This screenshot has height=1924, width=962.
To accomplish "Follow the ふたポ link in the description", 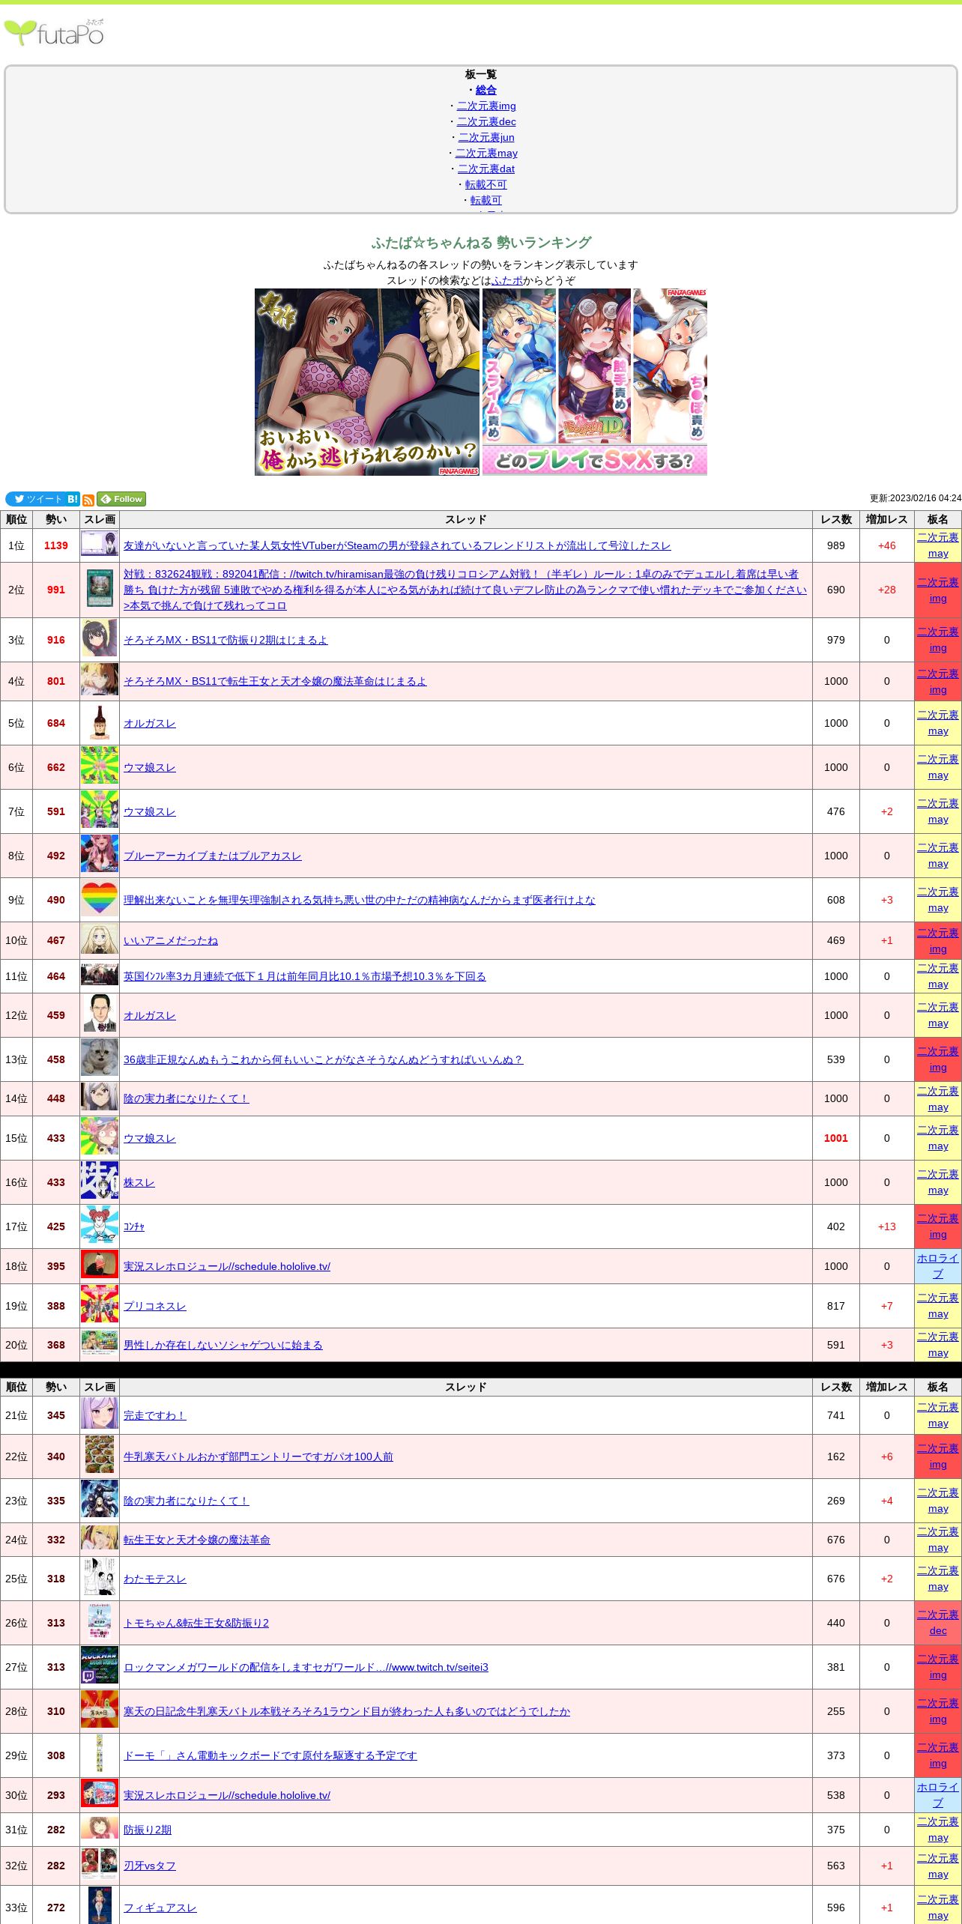I will (x=507, y=280).
